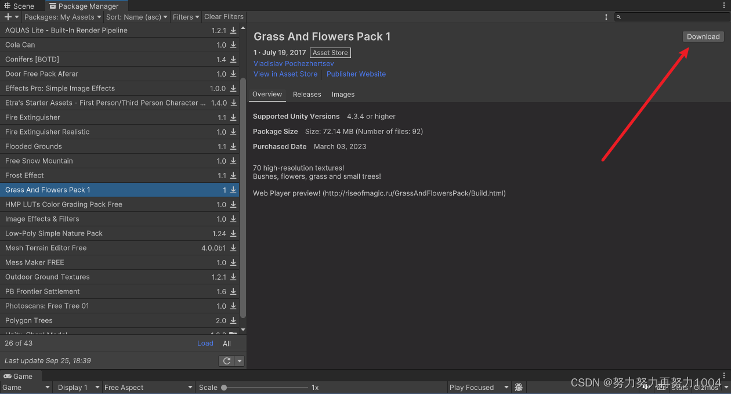Select the Fire Extinguisher 1.1 package row
731x394 pixels.
pyautogui.click(x=120, y=117)
